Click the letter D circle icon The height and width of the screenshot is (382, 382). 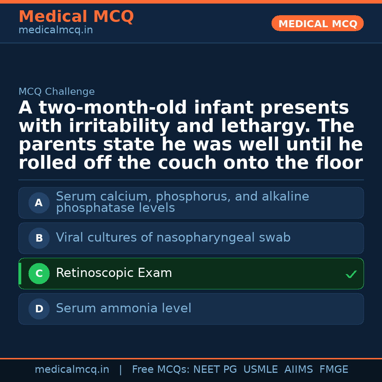coord(39,309)
